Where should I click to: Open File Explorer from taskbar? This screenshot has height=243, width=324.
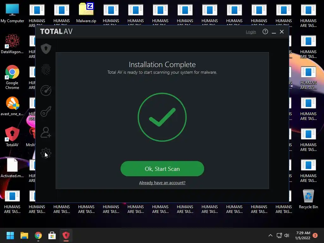[x=24, y=235]
